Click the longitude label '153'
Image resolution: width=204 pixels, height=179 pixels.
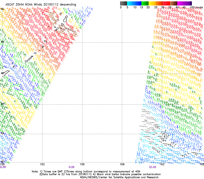point(42,164)
